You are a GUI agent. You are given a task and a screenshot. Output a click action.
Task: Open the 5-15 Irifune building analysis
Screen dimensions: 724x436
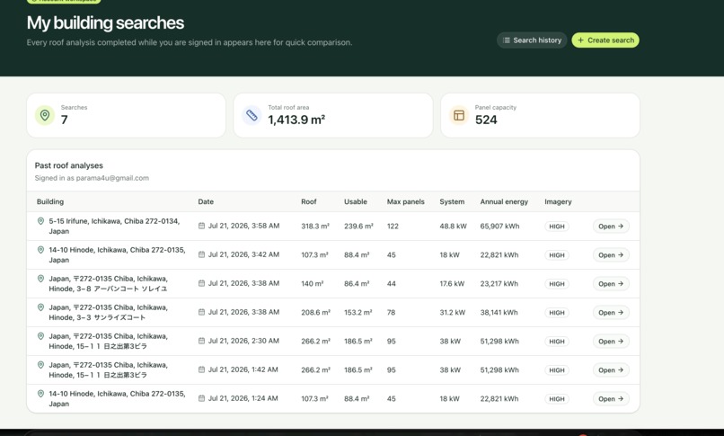[x=611, y=227]
